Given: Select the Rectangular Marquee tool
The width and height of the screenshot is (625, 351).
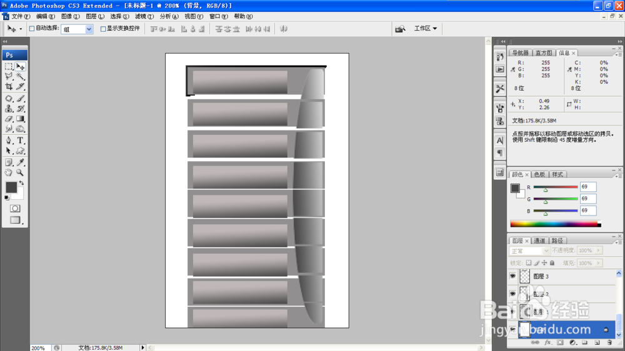Looking at the screenshot, I should pyautogui.click(x=9, y=67).
